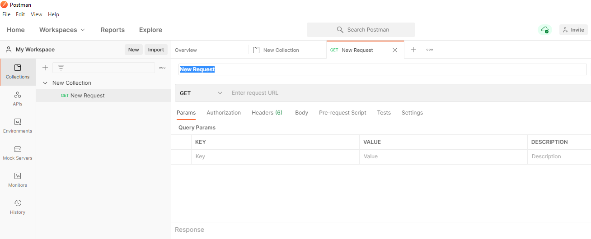591x239 pixels.
Task: Open a new request tab
Action: (x=413, y=50)
